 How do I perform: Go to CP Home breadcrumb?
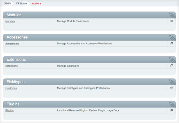click(21, 3)
